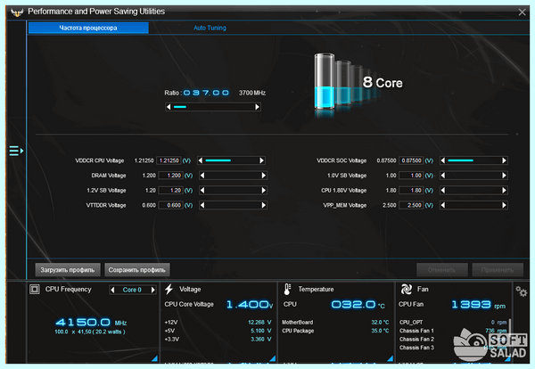
Task: Increase VTTDDR Voltage right arrow
Action: 263,205
